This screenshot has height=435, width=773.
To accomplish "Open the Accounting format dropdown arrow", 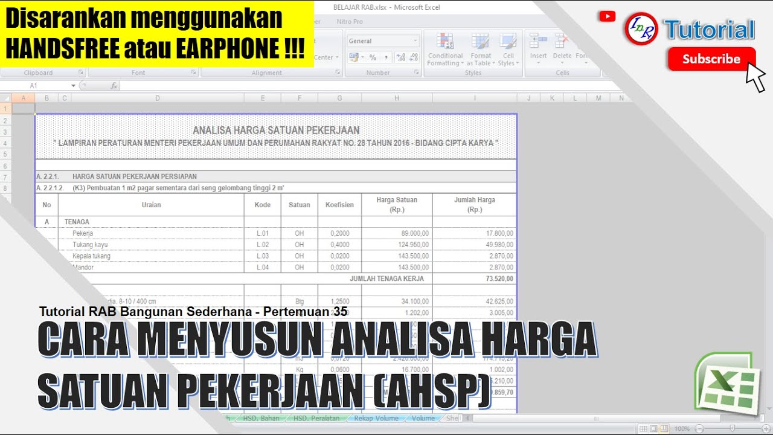I will pyautogui.click(x=362, y=57).
